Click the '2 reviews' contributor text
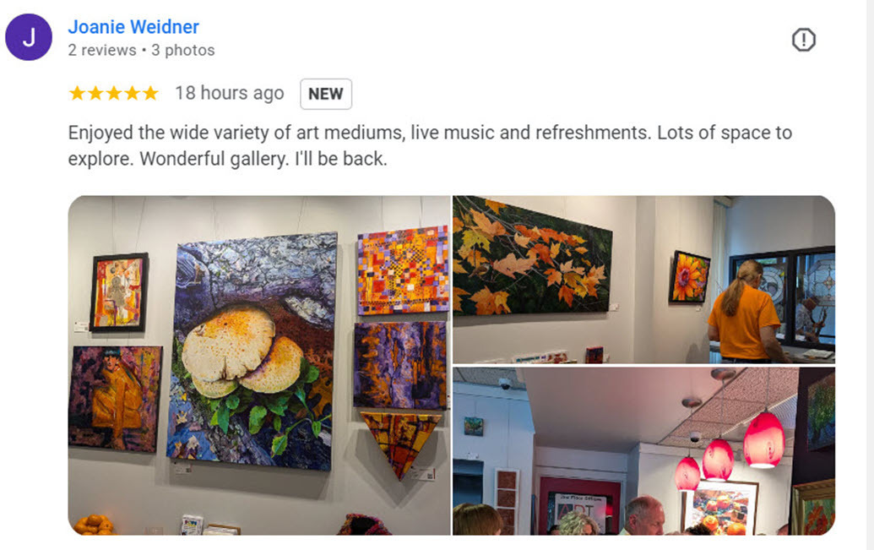874x550 pixels. [x=102, y=50]
